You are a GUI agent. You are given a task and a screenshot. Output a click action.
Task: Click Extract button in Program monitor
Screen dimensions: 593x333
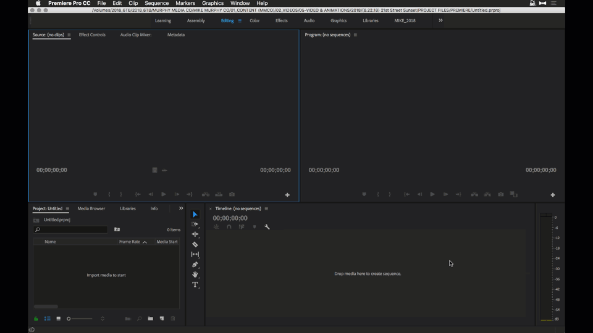pos(487,194)
